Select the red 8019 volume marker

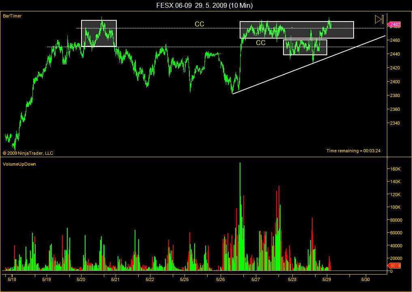point(395,266)
